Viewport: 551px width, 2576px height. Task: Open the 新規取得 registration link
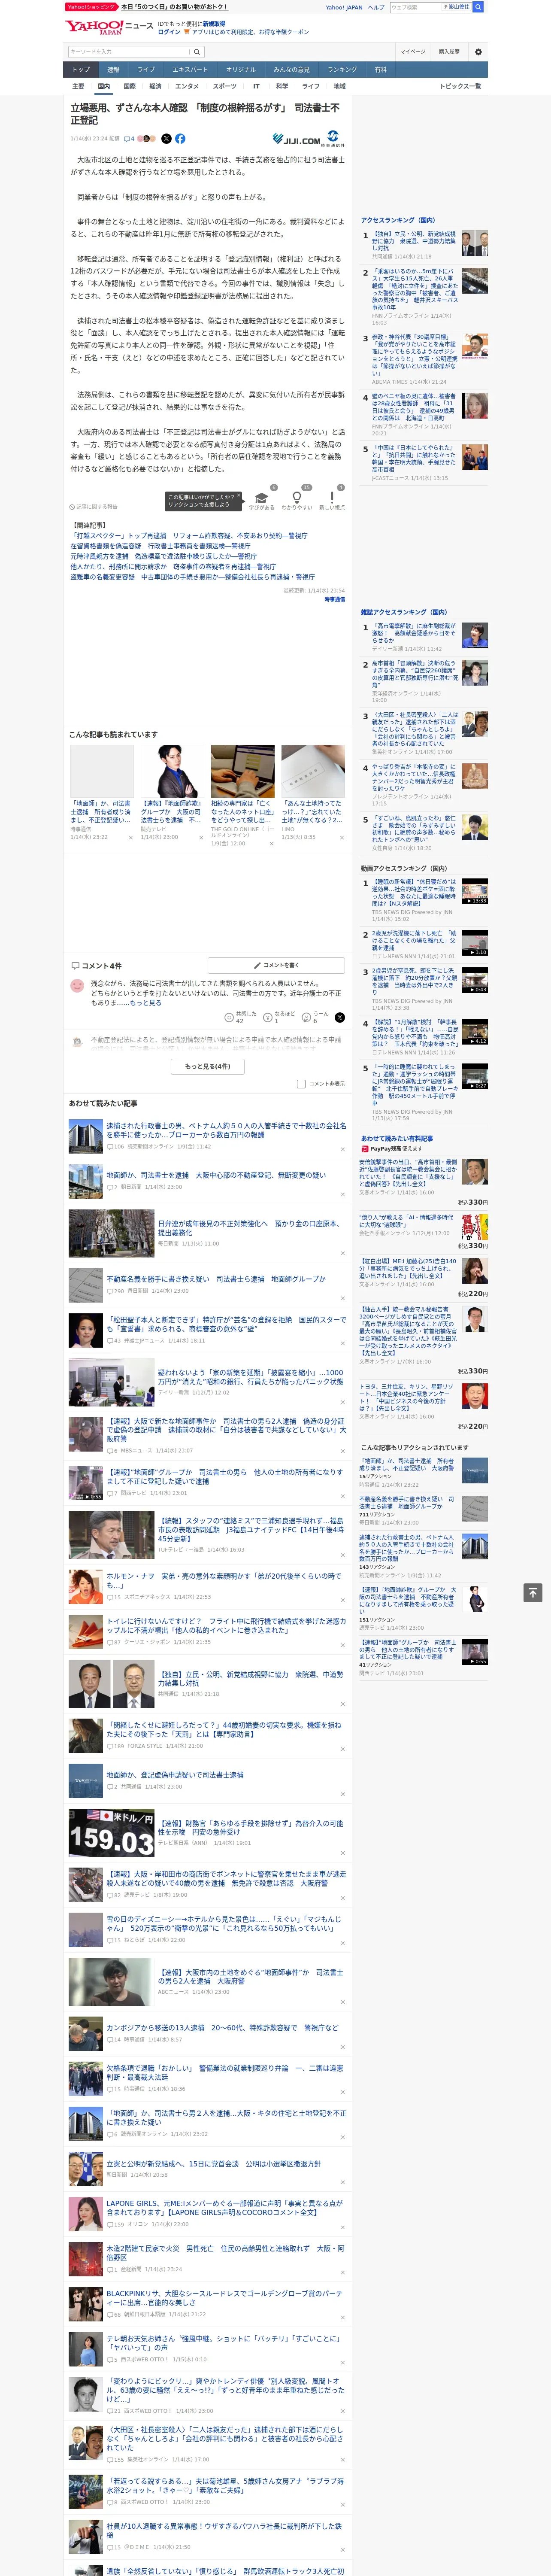point(214,24)
